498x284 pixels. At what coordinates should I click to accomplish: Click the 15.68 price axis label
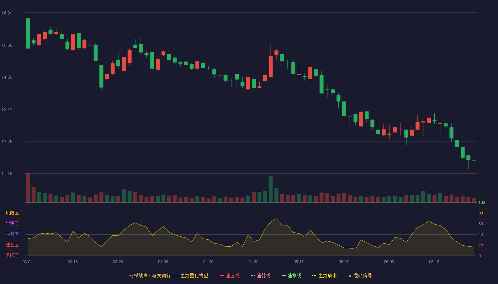(6, 45)
